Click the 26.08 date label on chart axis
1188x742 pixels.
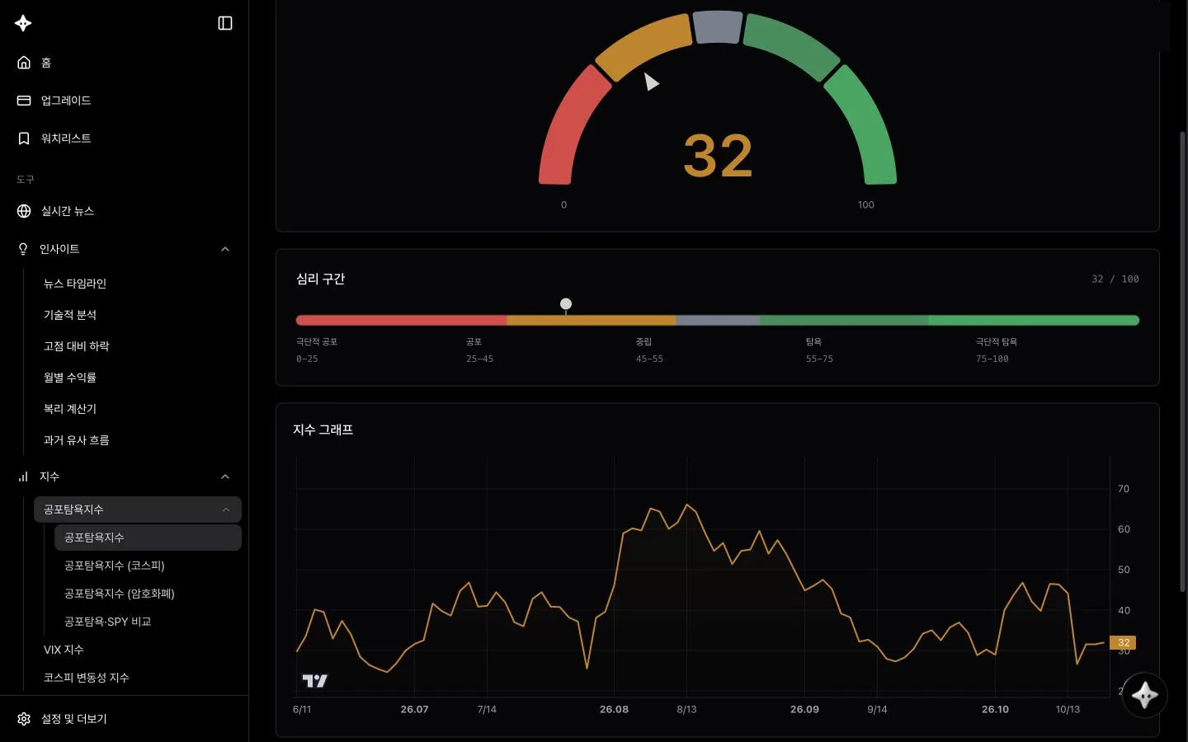coord(614,709)
